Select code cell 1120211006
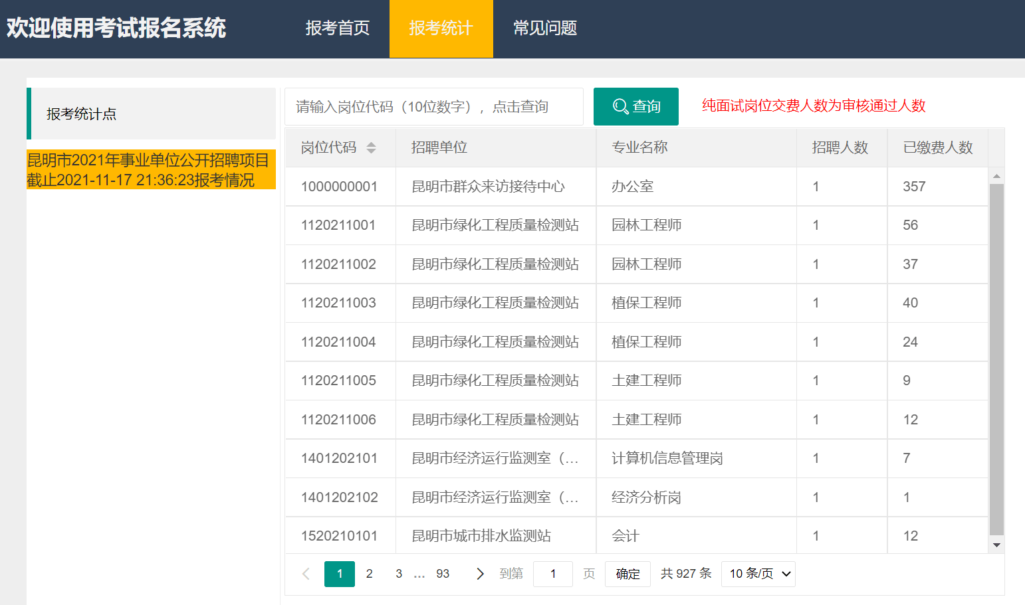 click(340, 420)
